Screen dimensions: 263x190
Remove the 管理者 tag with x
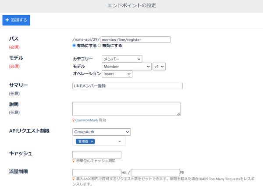(92, 141)
